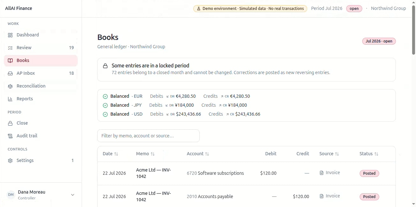416x207 pixels.
Task: Click Posted badge in Accounts payable row
Action: point(369,197)
